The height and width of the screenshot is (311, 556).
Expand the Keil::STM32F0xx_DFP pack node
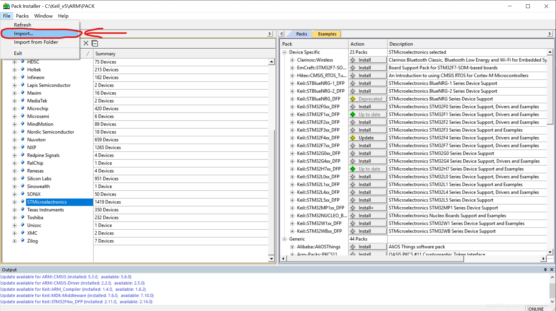pos(292,107)
